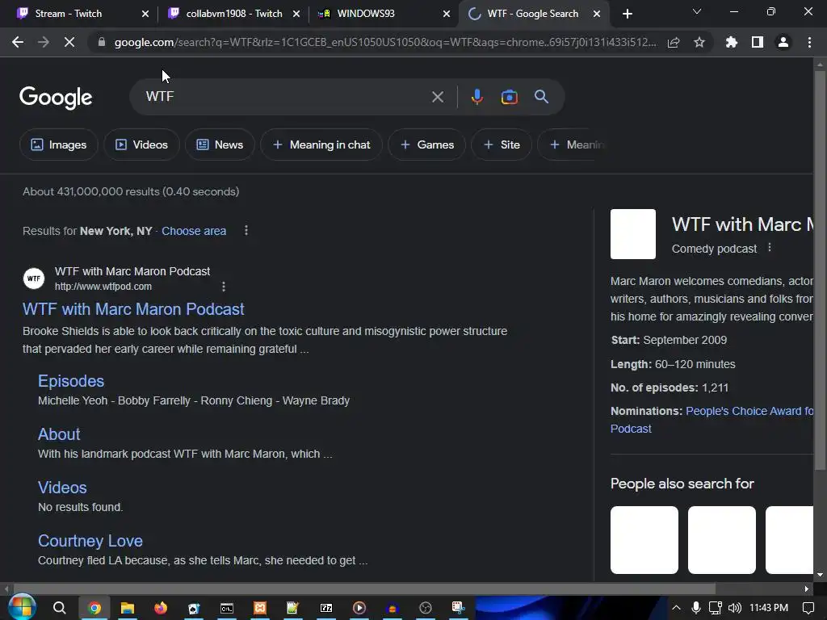Click the Google logo
This screenshot has width=827, height=620.
pos(56,98)
